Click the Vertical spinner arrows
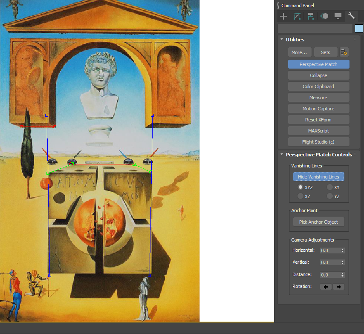The image size is (364, 334). (342, 262)
